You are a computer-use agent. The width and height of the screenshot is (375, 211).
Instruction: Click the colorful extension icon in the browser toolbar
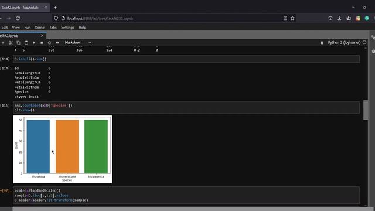[358, 18]
